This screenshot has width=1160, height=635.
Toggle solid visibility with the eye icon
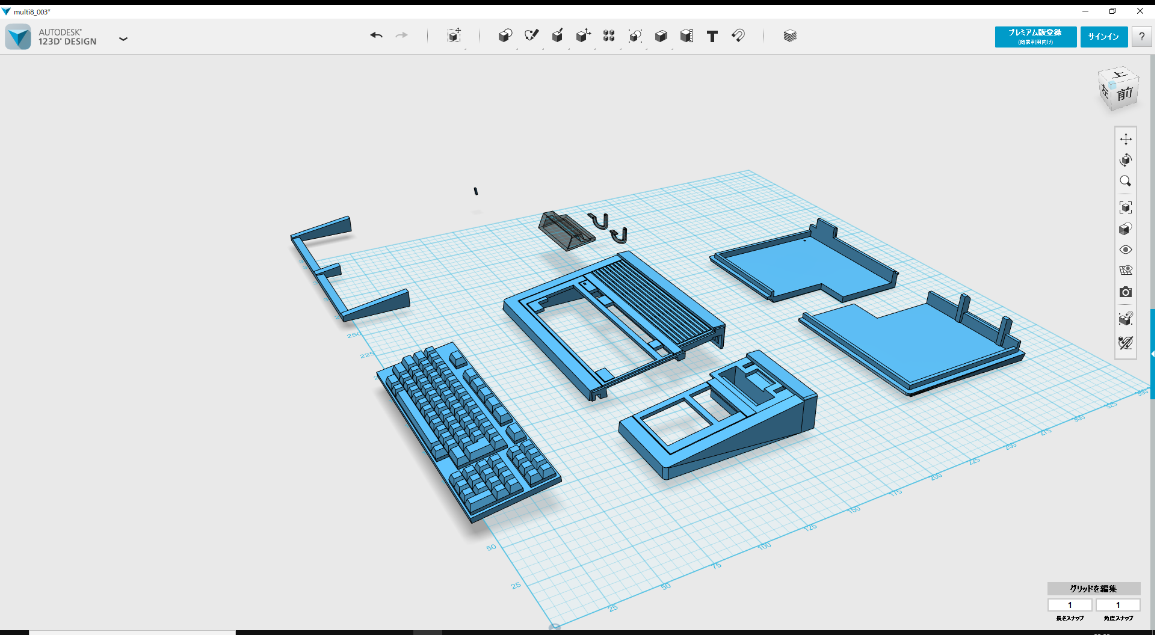tap(1126, 249)
